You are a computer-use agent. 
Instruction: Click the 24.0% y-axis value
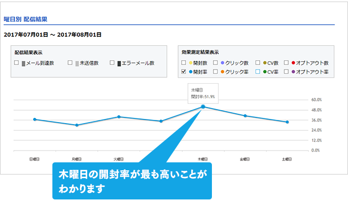pyautogui.click(x=316, y=130)
